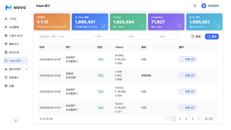Click the 成本统计 ¥1.15 card
Viewport: 231px width, 130px height.
tap(52, 22)
